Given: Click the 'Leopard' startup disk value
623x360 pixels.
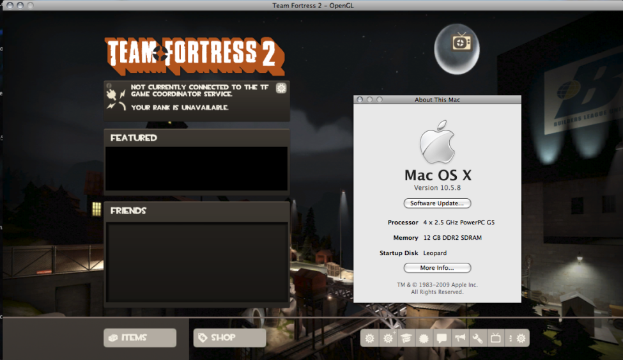Looking at the screenshot, I should tap(435, 253).
